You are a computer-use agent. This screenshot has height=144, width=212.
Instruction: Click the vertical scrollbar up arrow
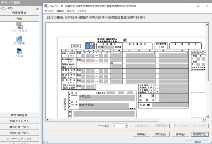pyautogui.click(x=207, y=24)
